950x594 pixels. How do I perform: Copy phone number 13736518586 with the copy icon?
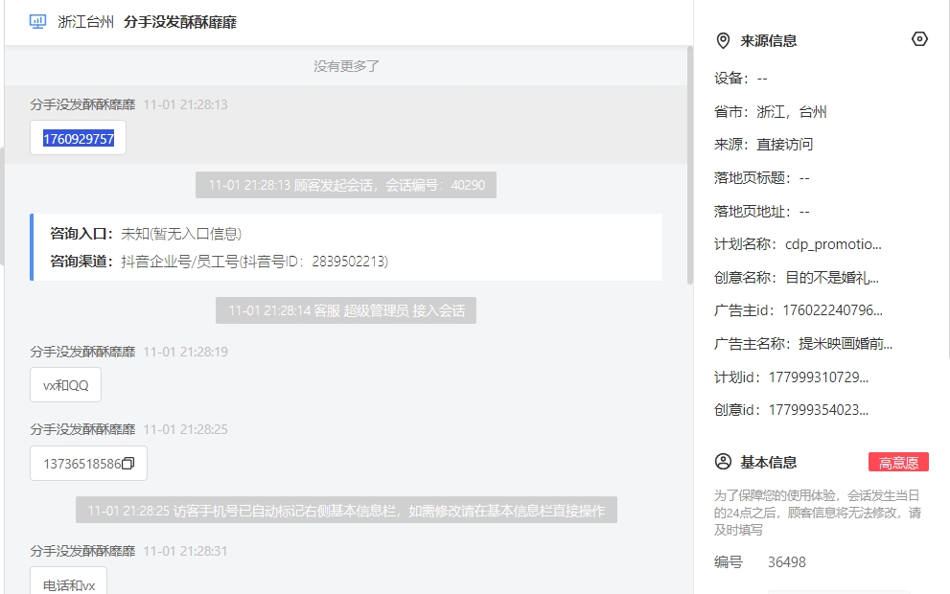pyautogui.click(x=127, y=463)
